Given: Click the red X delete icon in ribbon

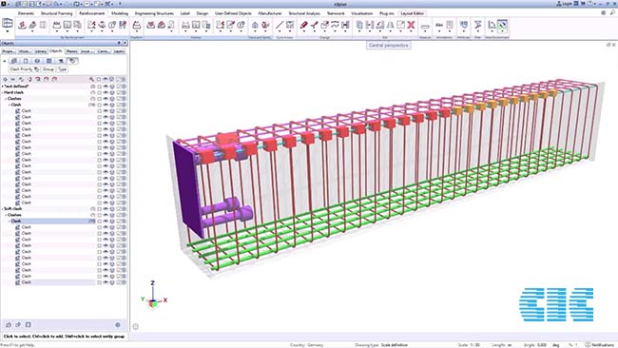Looking at the screenshot, I should coord(411,26).
